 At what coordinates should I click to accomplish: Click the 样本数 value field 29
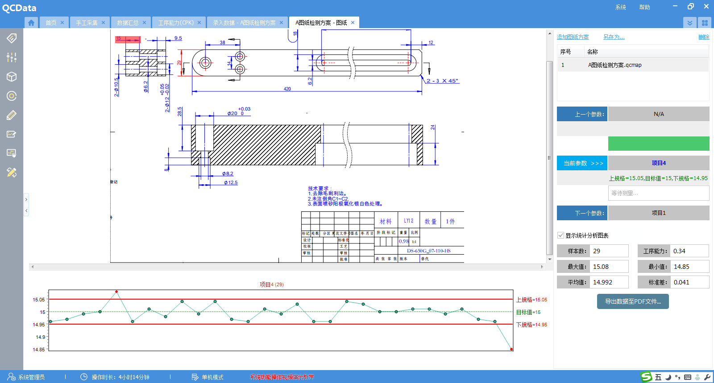pyautogui.click(x=609, y=251)
